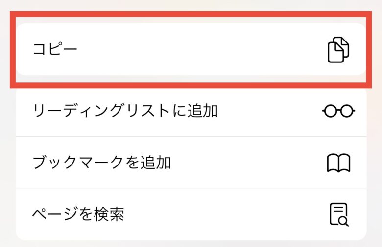Click the リーディングリストに追加 text label
Image resolution: width=382 pixels, height=247 pixels.
point(125,111)
